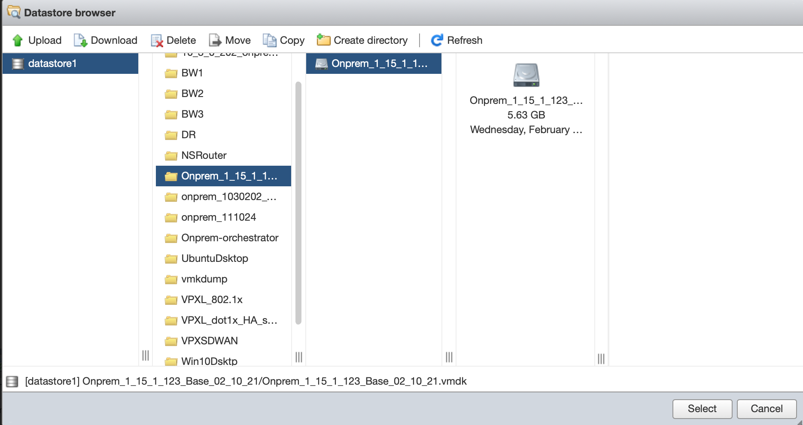Select the Onprem_1_15_1_1... vmdk file in third column
The image size is (803, 425).
click(x=374, y=64)
